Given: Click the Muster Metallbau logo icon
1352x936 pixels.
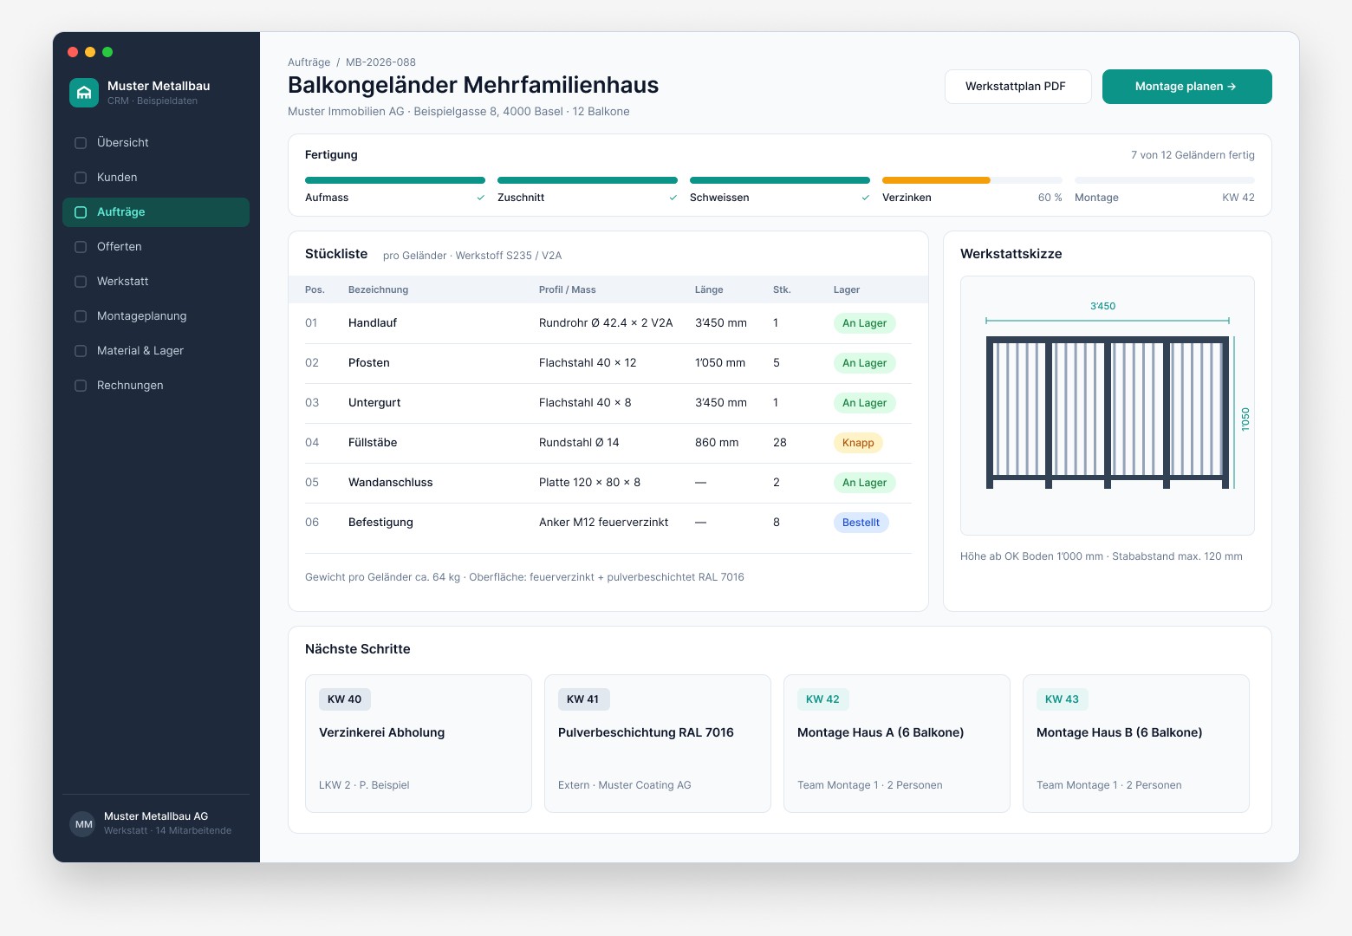Looking at the screenshot, I should coord(84,93).
